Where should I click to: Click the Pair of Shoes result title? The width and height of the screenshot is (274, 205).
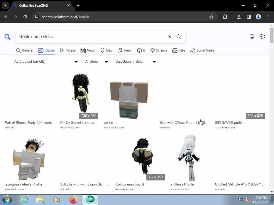pyautogui.click(x=29, y=123)
